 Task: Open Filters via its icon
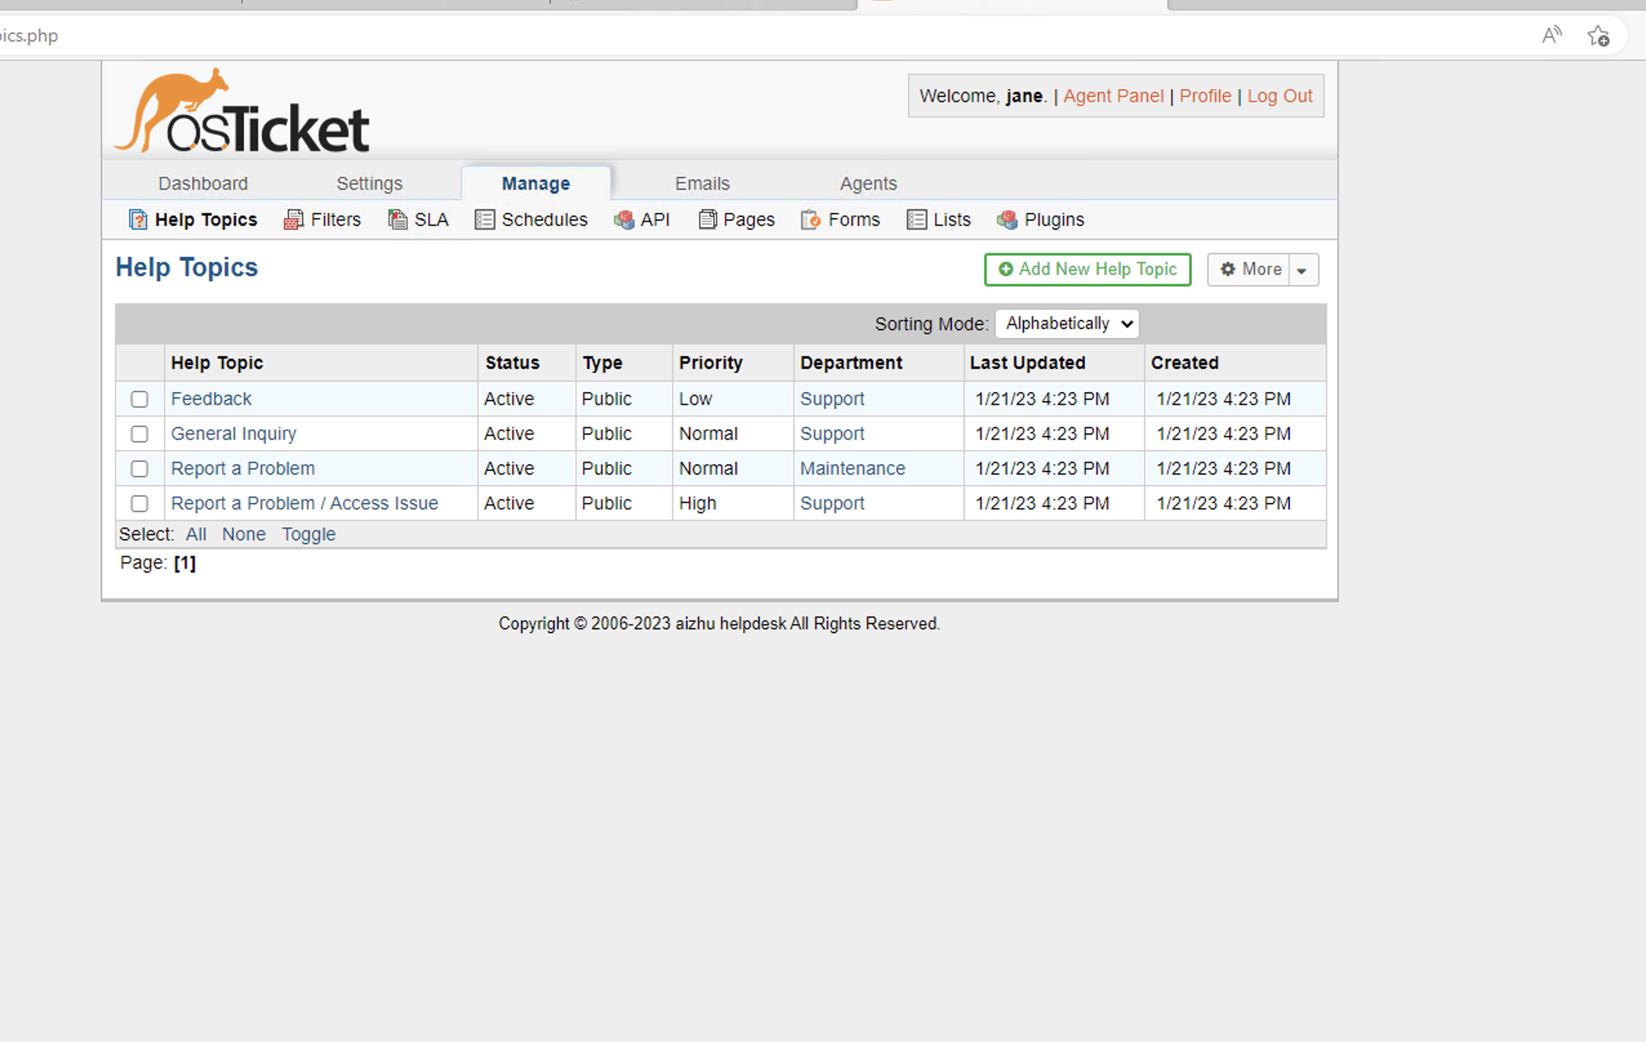(x=293, y=220)
